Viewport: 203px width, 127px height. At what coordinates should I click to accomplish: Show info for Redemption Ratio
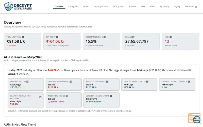[105, 37]
